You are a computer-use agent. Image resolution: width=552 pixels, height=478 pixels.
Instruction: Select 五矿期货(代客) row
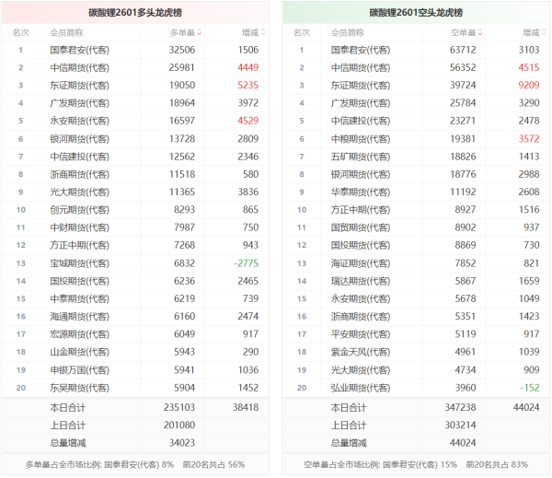tap(416, 157)
